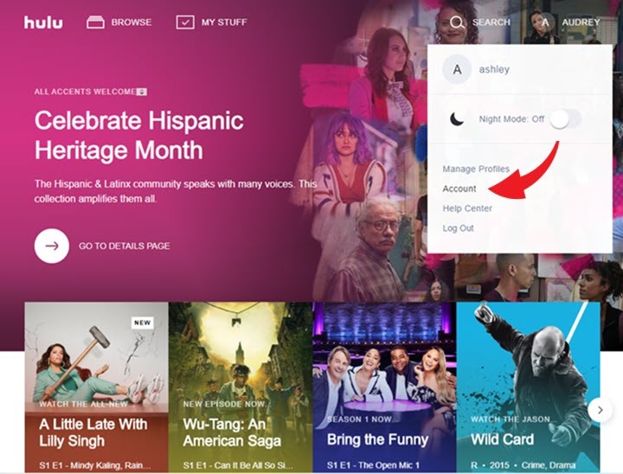Choose Manage Profiles from the dropdown
Screen dimensions: 623x474
tap(476, 169)
